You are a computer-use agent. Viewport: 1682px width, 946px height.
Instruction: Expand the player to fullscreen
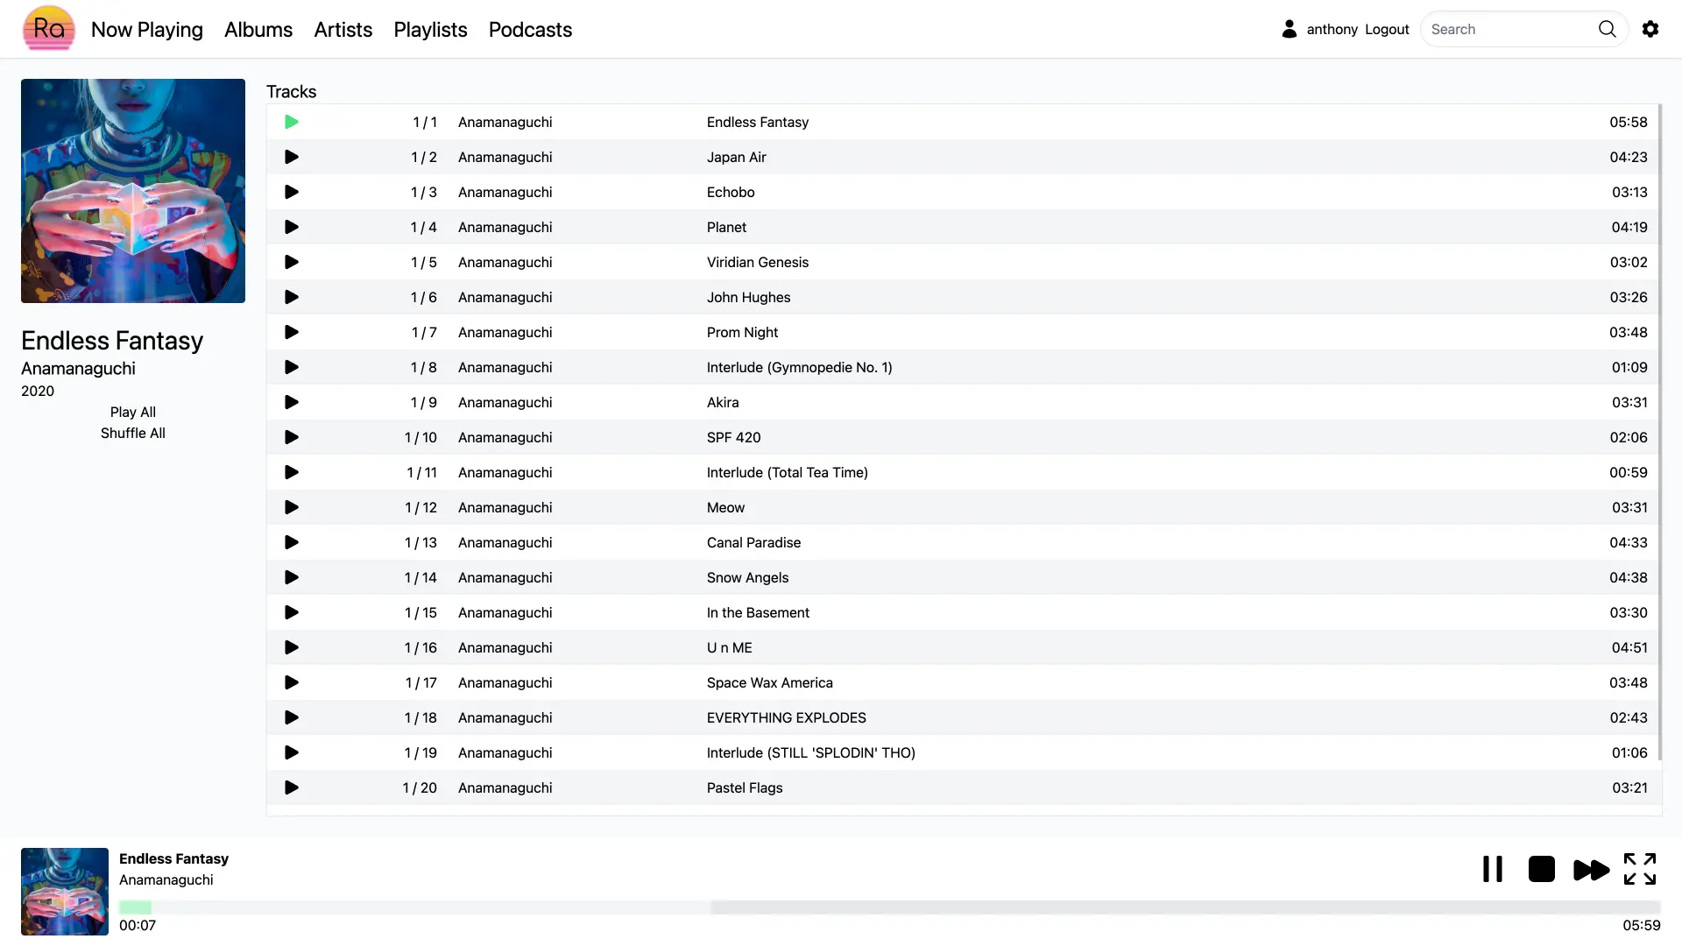coord(1640,869)
